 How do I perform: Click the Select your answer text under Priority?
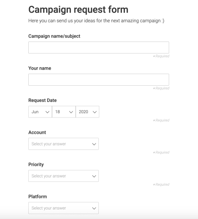coord(49,176)
